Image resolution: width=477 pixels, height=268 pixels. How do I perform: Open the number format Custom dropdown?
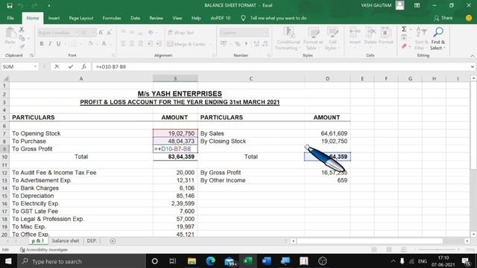coord(266,33)
